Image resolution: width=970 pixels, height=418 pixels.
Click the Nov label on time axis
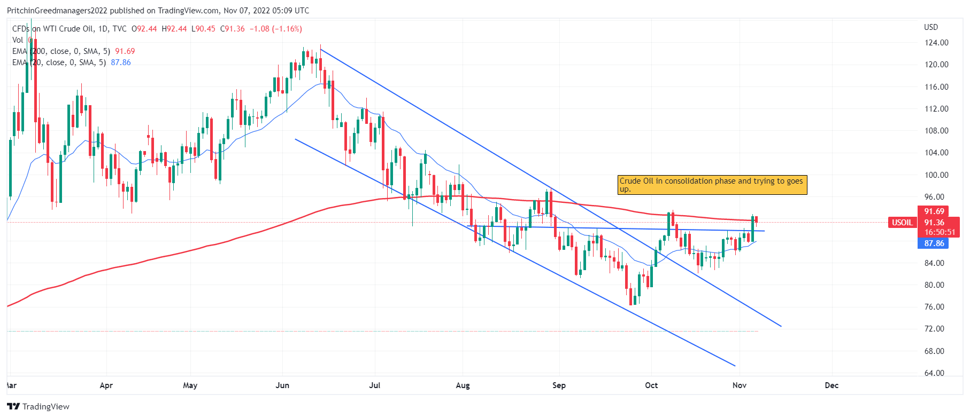pyautogui.click(x=740, y=385)
